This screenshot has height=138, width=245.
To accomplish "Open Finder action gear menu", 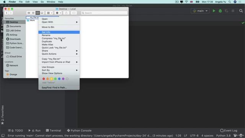I will (x=59, y=13).
